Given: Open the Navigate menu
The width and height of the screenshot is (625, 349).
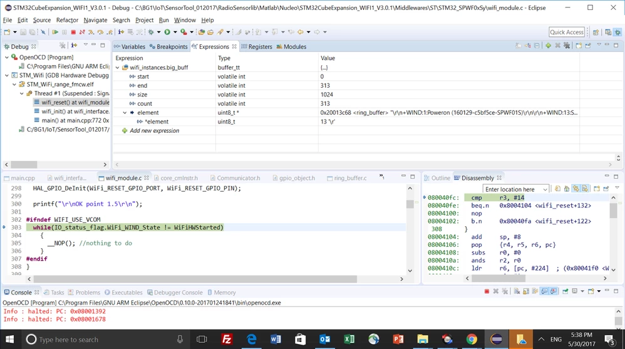Looking at the screenshot, I should 95,20.
